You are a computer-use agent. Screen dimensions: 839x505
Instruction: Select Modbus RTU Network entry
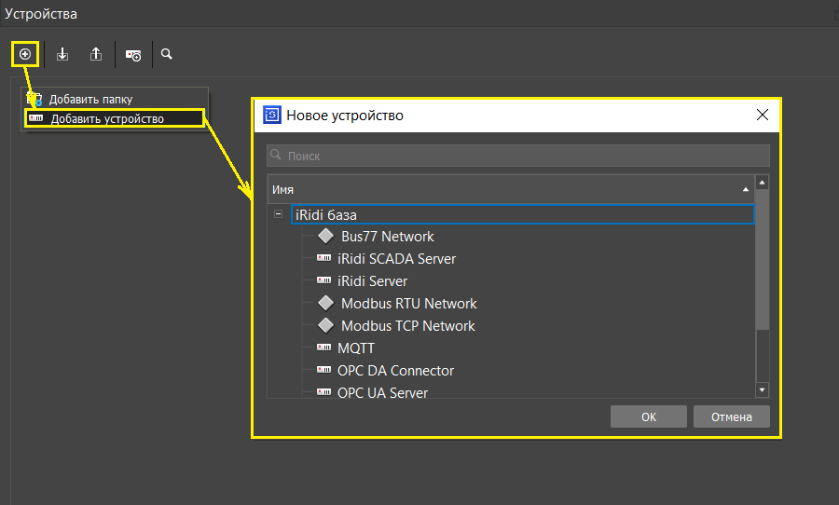click(x=408, y=304)
